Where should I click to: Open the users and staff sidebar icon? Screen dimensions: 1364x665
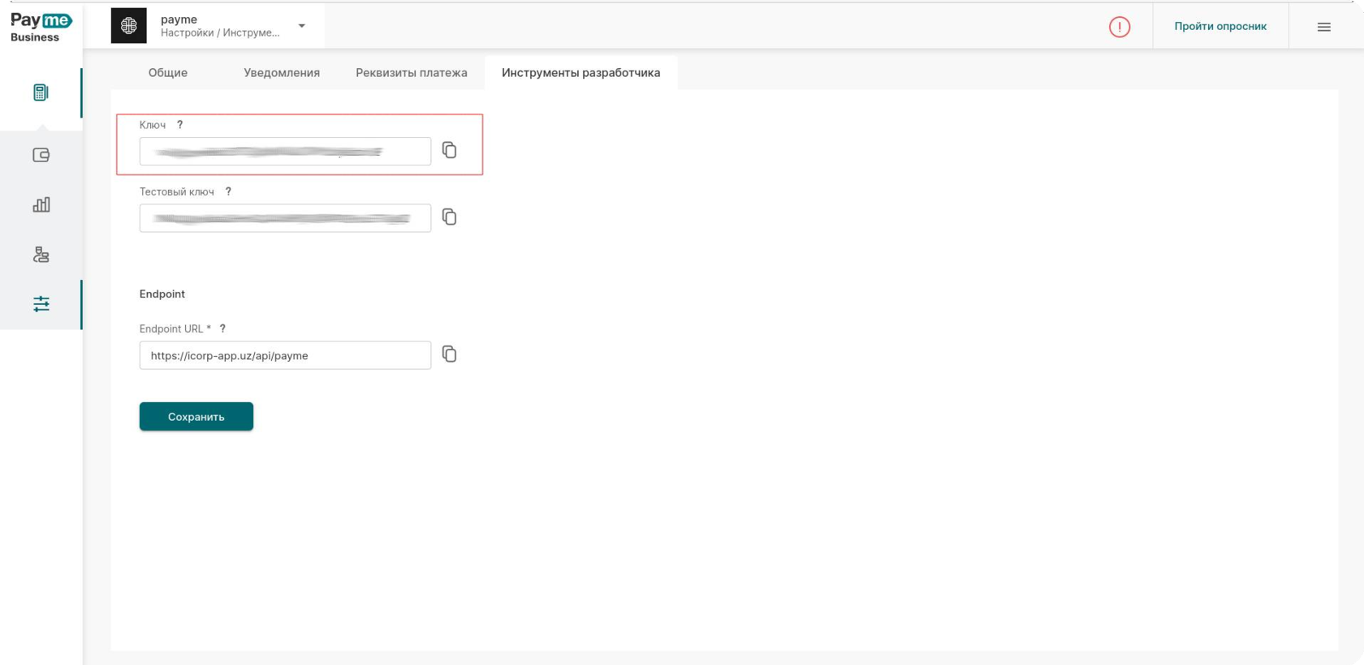(x=41, y=255)
